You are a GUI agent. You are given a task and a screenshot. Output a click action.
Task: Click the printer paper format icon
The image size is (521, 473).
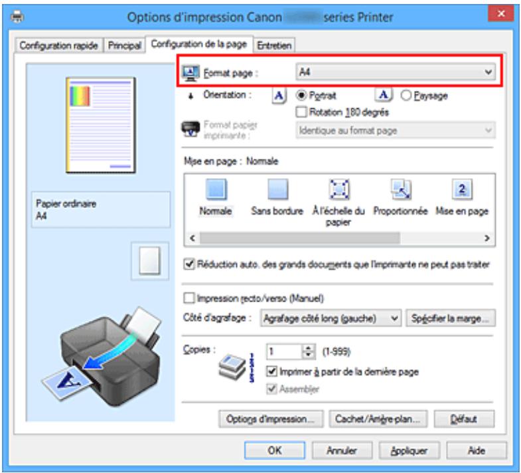pos(190,130)
